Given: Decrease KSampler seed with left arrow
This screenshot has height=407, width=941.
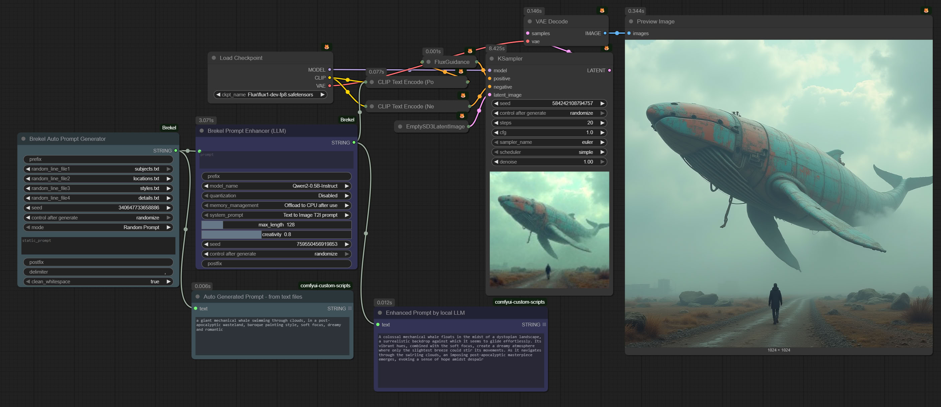Looking at the screenshot, I should pyautogui.click(x=496, y=103).
